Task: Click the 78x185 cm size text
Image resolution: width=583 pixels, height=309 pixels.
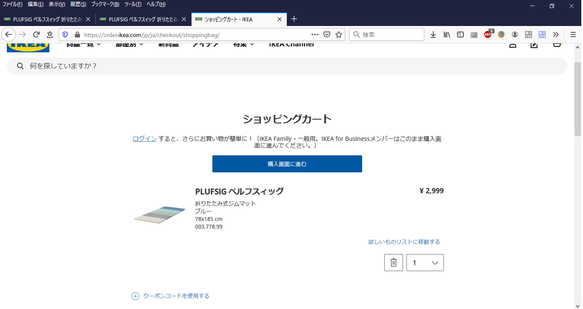Action: click(x=209, y=219)
